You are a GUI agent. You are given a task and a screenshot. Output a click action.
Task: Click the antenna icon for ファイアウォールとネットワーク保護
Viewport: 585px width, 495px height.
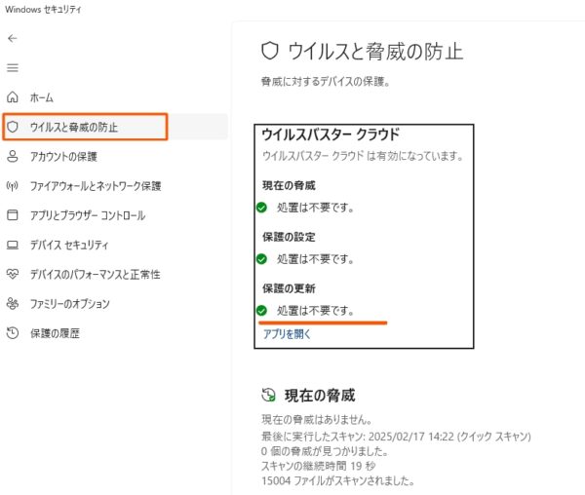click(13, 185)
